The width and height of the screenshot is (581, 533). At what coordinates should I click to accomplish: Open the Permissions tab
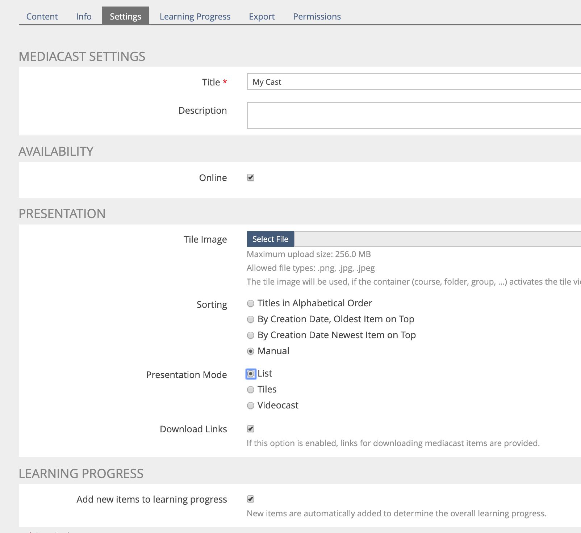[x=317, y=17]
